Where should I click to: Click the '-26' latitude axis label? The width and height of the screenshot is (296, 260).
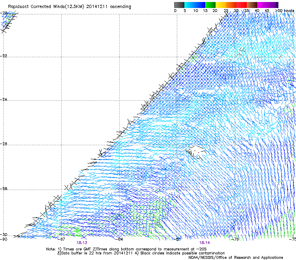point(4,144)
